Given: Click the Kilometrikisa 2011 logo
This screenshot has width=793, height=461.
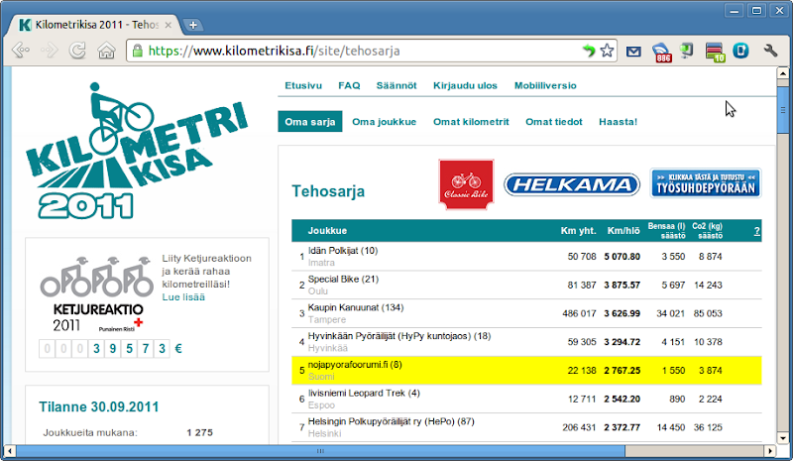Looking at the screenshot, I should click(135, 151).
